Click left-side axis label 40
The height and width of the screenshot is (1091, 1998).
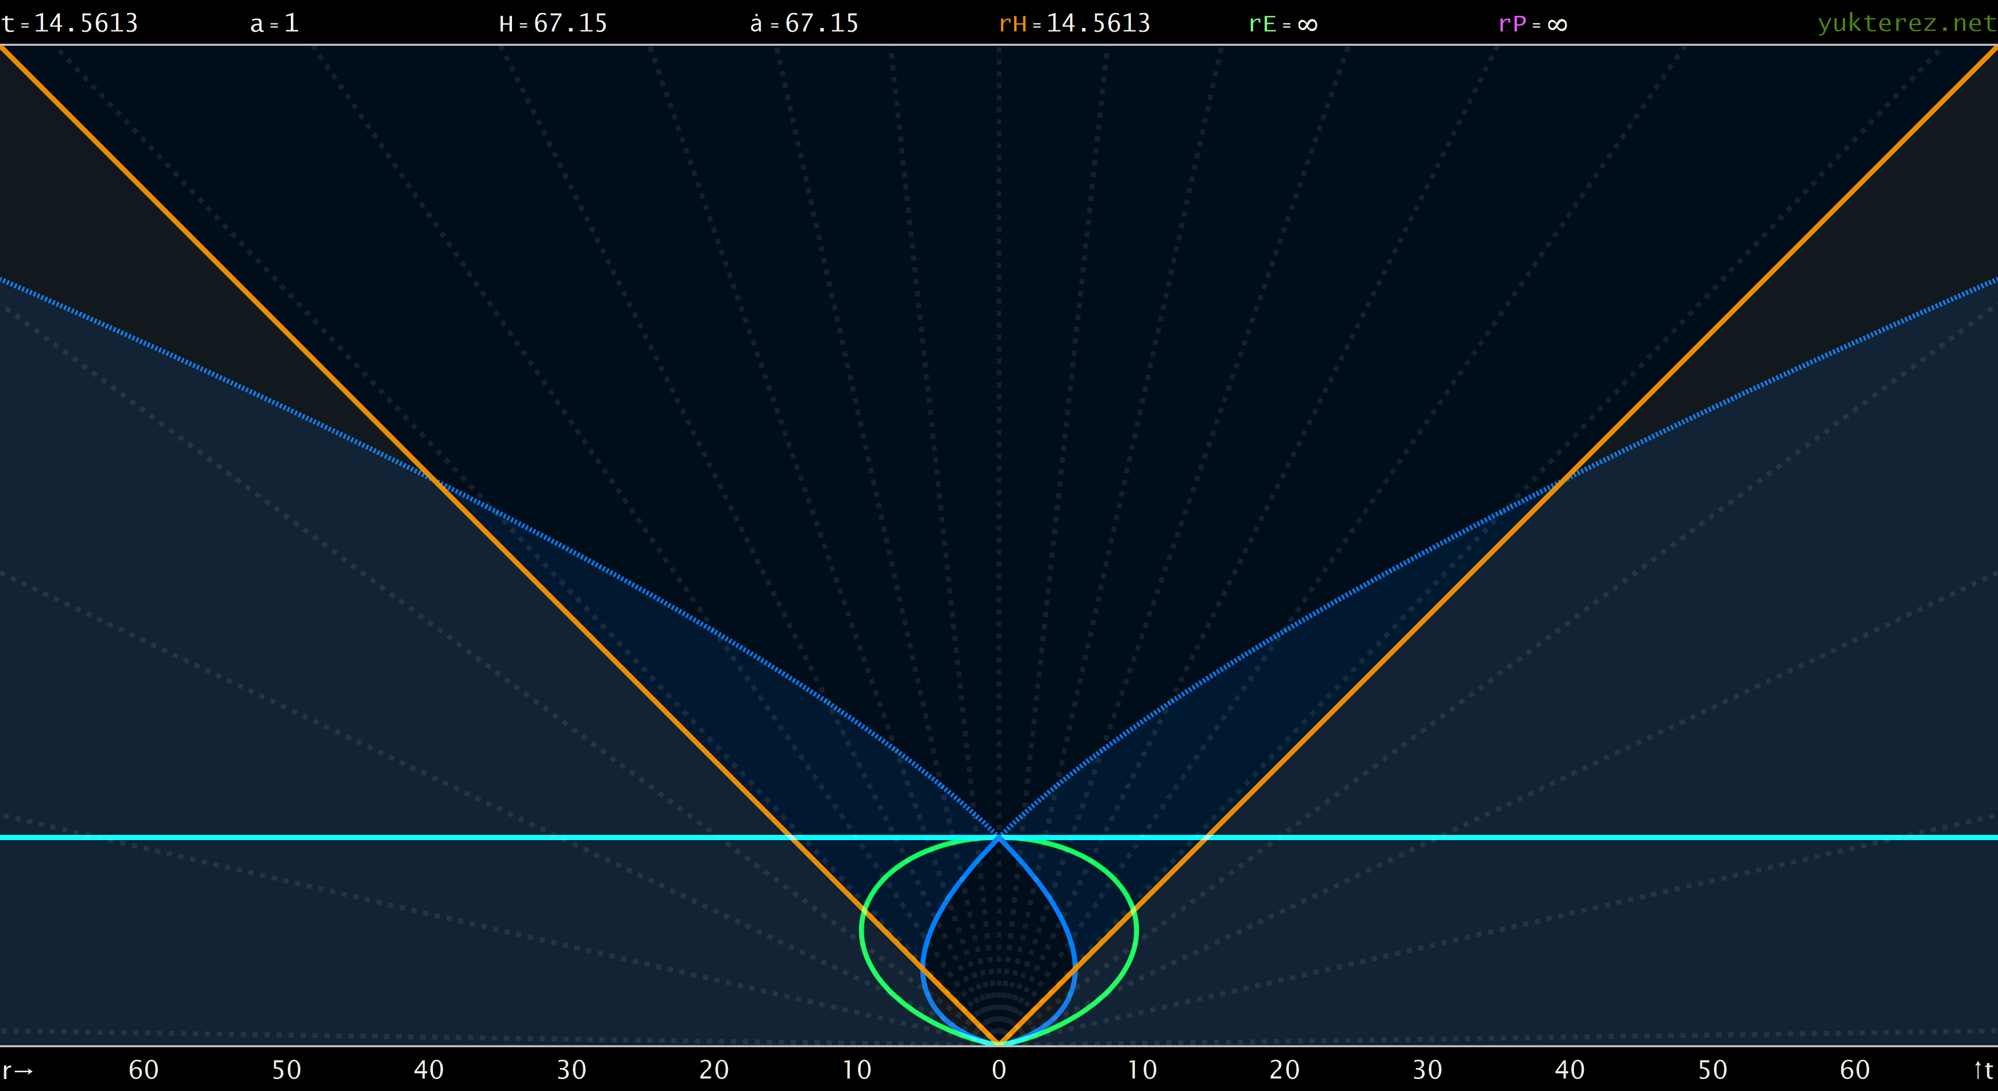[x=428, y=1070]
